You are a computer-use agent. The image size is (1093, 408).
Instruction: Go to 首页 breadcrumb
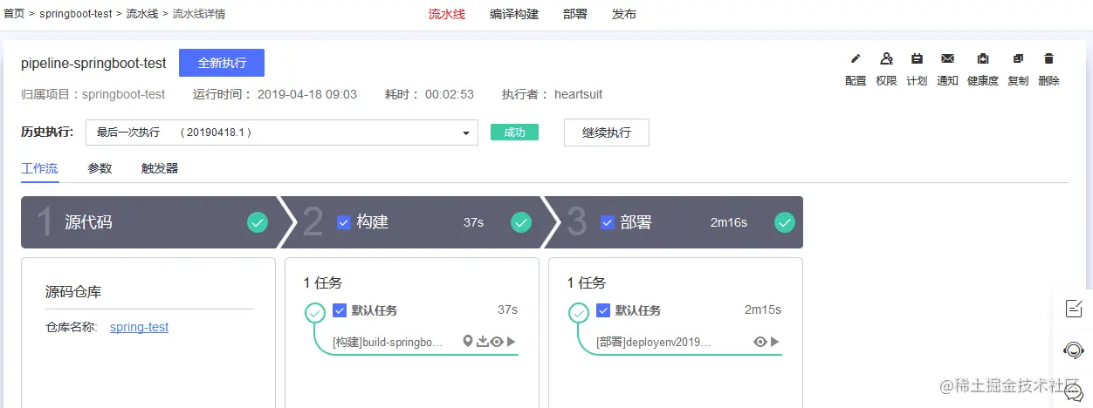click(14, 14)
